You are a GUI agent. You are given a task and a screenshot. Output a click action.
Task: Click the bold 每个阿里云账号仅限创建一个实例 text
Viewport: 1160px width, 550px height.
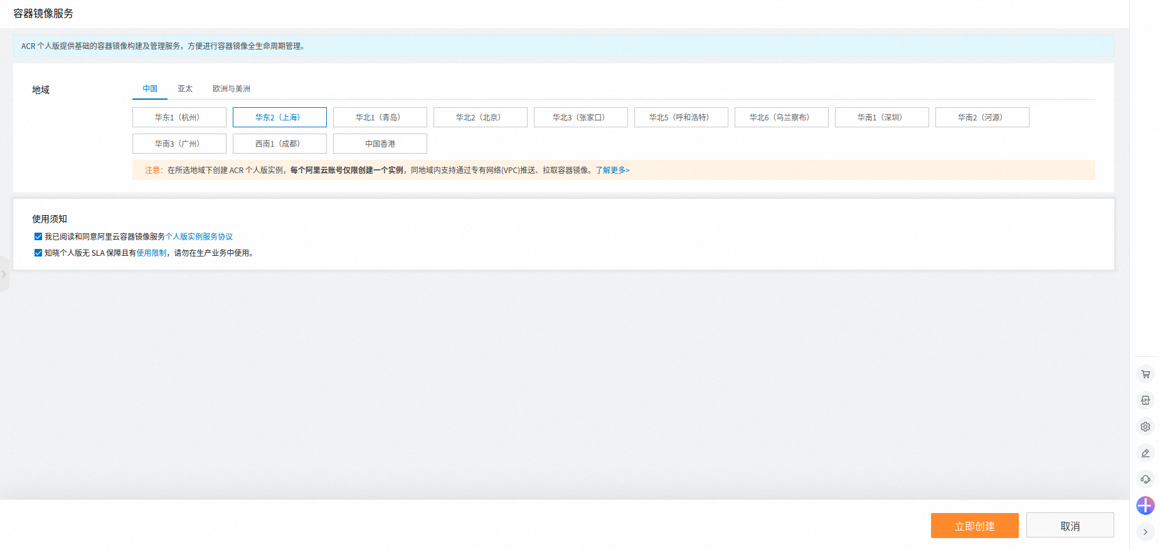pyautogui.click(x=347, y=170)
